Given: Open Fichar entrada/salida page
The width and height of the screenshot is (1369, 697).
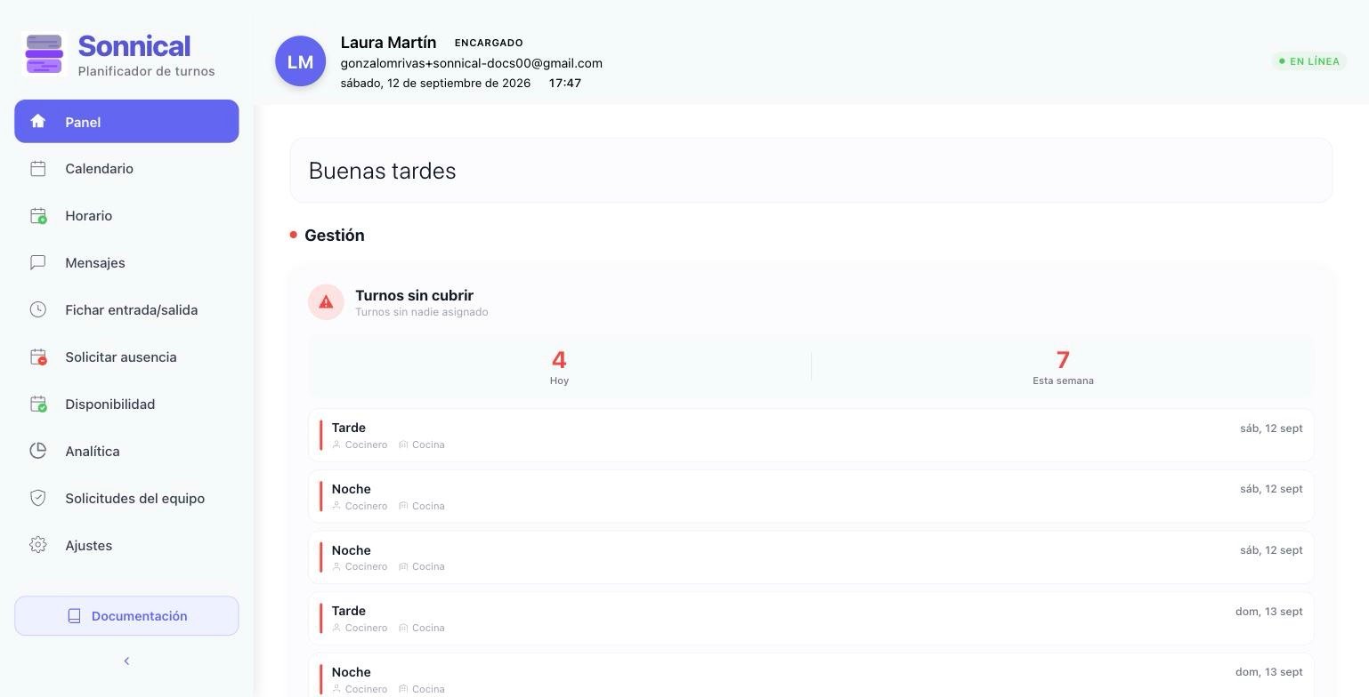Looking at the screenshot, I should click(126, 309).
